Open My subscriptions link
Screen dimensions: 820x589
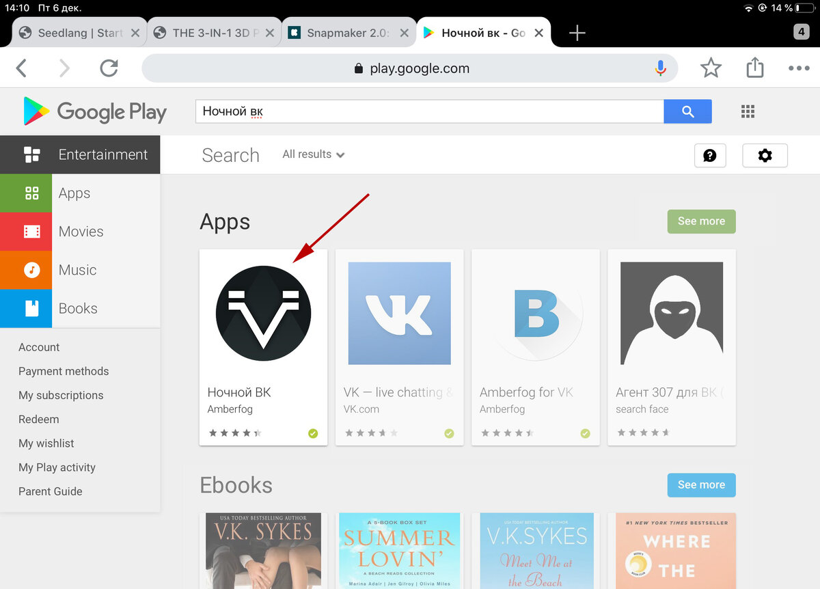[61, 395]
